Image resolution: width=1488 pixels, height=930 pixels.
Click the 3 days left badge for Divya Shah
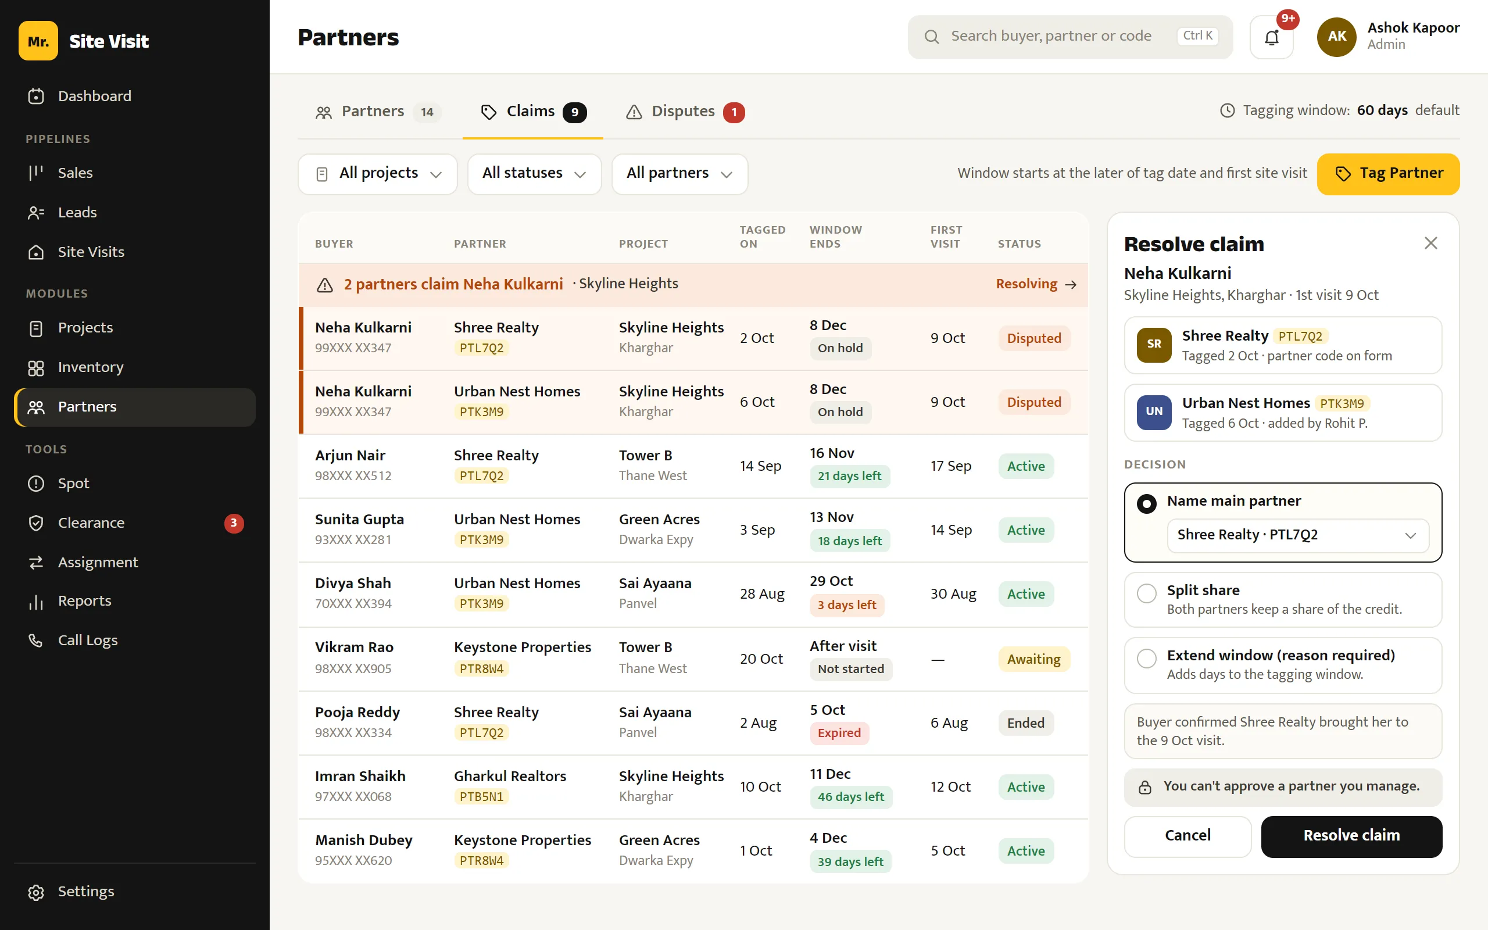coord(847,605)
